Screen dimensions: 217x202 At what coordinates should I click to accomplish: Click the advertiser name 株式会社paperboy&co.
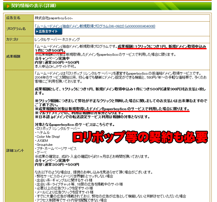pos(54,18)
